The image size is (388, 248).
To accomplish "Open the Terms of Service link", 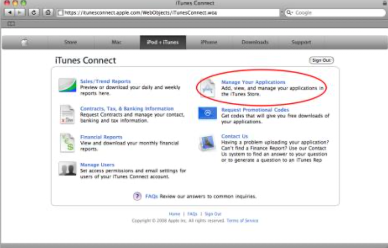I will coord(242,221).
